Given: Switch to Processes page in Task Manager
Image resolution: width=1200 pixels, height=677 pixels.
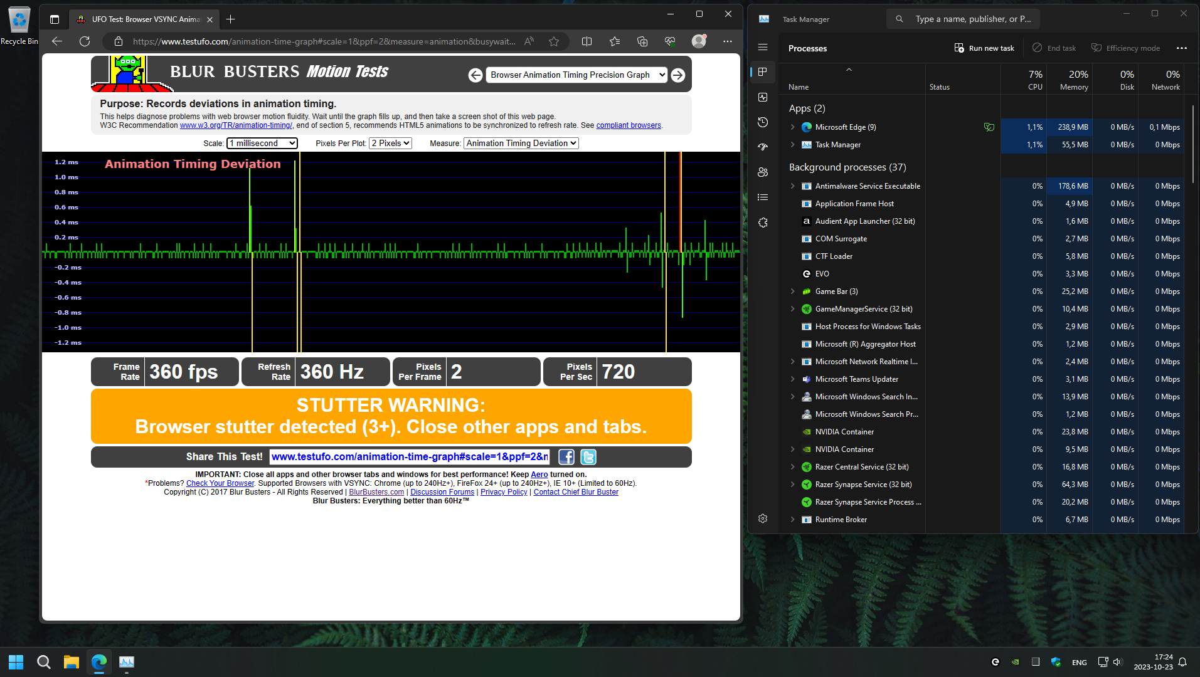Looking at the screenshot, I should (x=763, y=72).
